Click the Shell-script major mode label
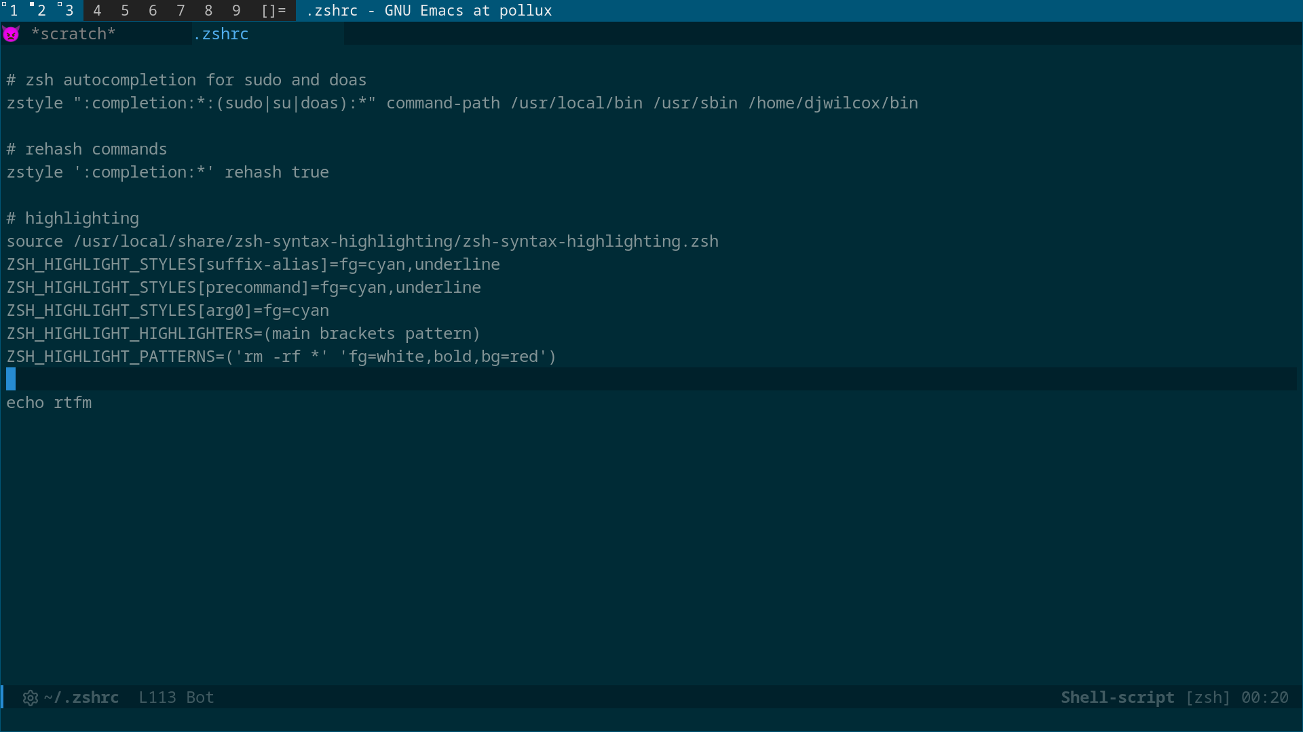This screenshot has height=732, width=1303. click(1117, 697)
